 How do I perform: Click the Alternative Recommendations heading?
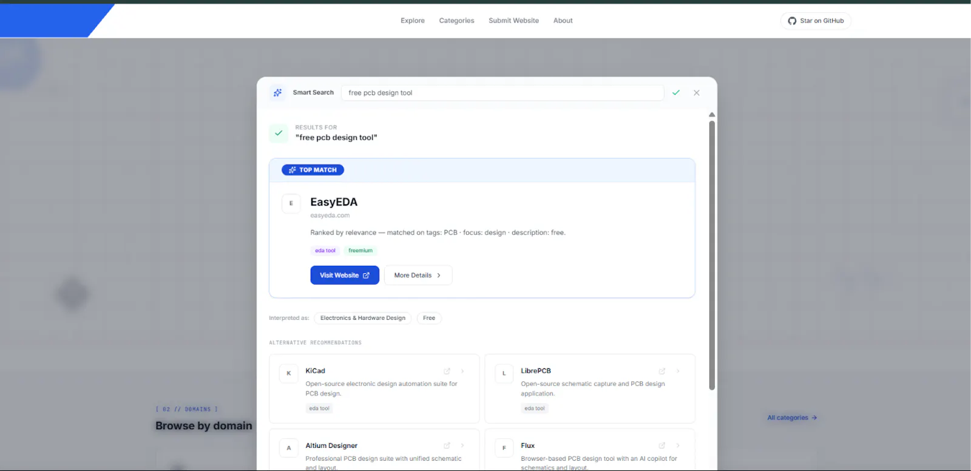coord(316,343)
